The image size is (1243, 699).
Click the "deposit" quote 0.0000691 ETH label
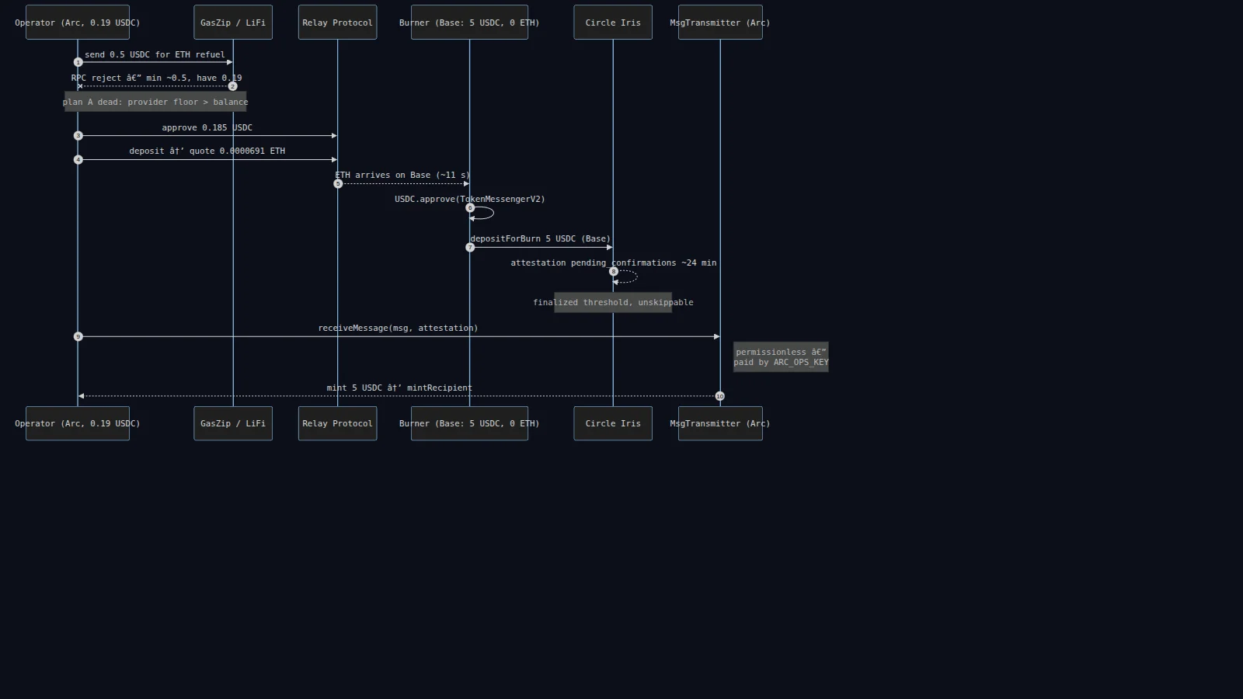coord(207,151)
